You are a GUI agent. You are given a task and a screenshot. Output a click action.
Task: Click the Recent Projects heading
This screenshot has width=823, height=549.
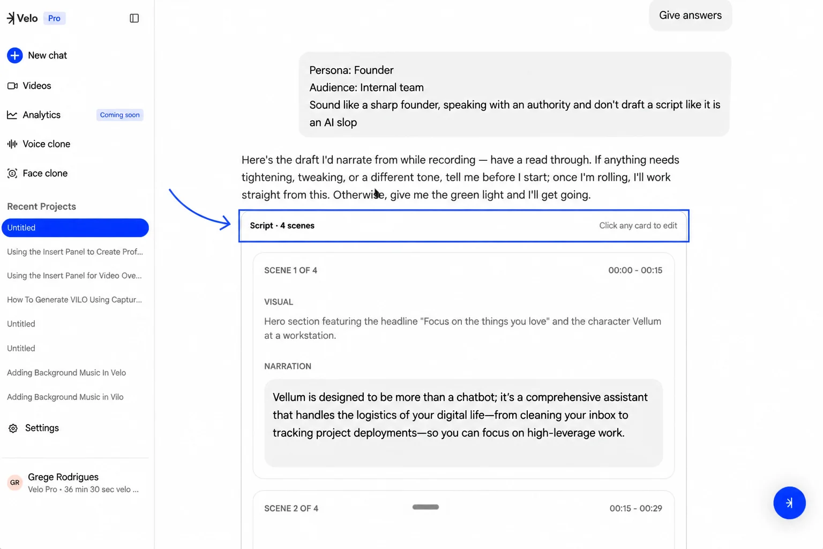coord(41,206)
